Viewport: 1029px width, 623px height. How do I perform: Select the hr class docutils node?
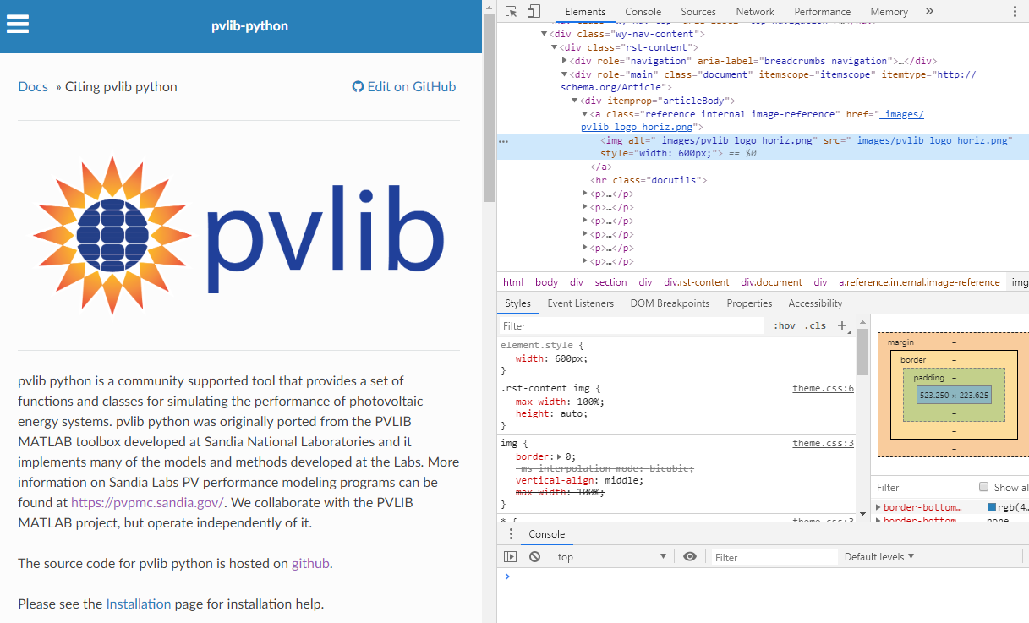pos(649,180)
